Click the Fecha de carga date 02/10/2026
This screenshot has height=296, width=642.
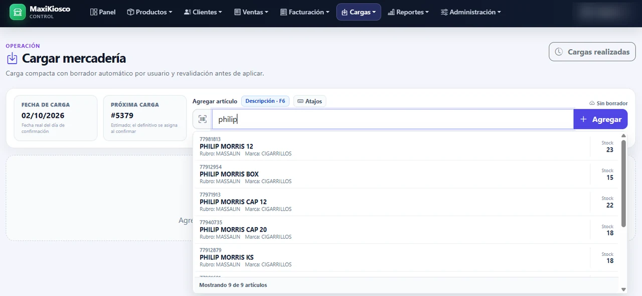pos(43,115)
